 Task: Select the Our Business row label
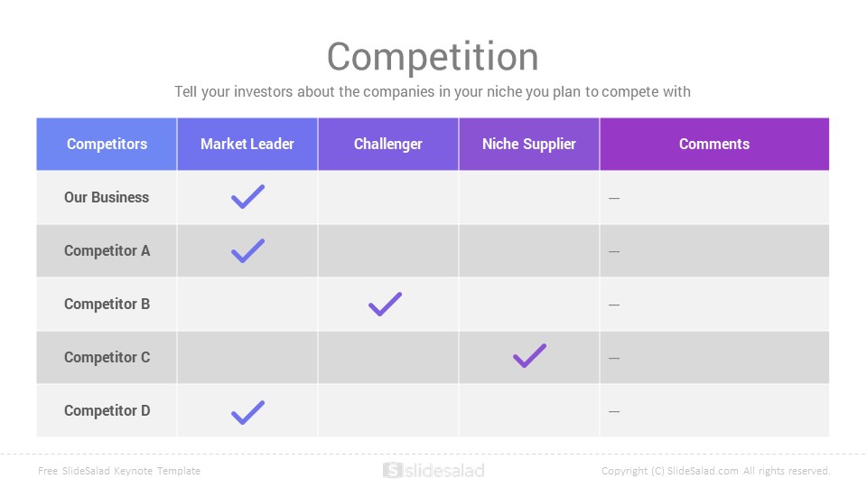coord(107,197)
